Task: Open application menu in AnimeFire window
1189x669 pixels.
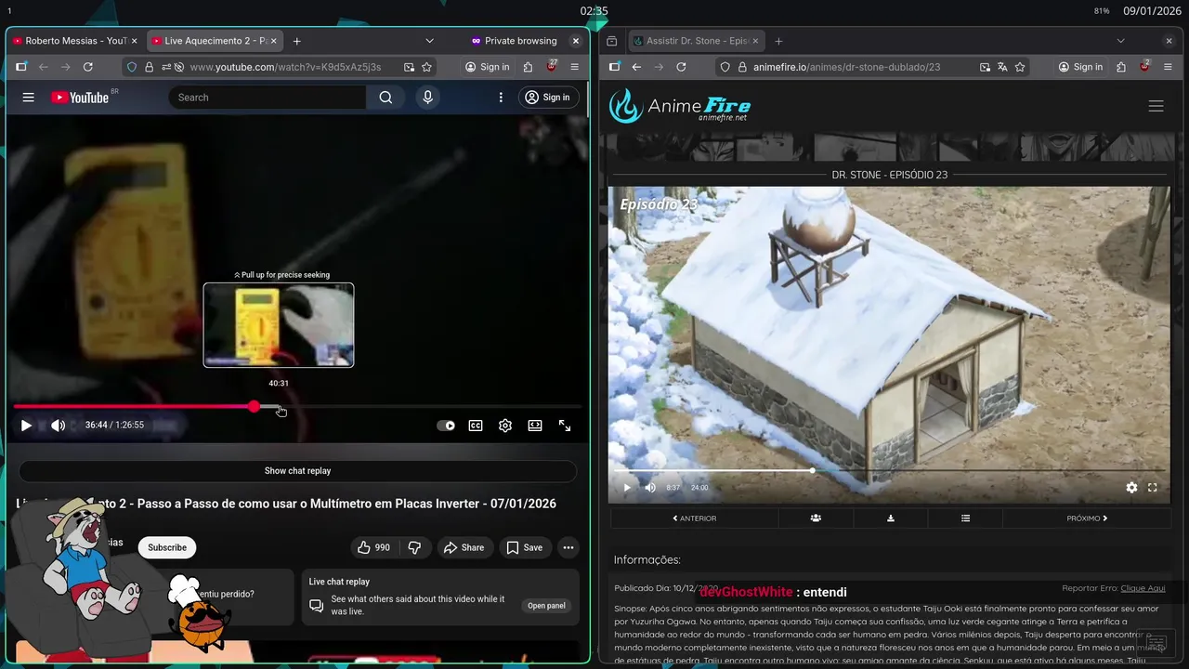Action: (x=1168, y=67)
